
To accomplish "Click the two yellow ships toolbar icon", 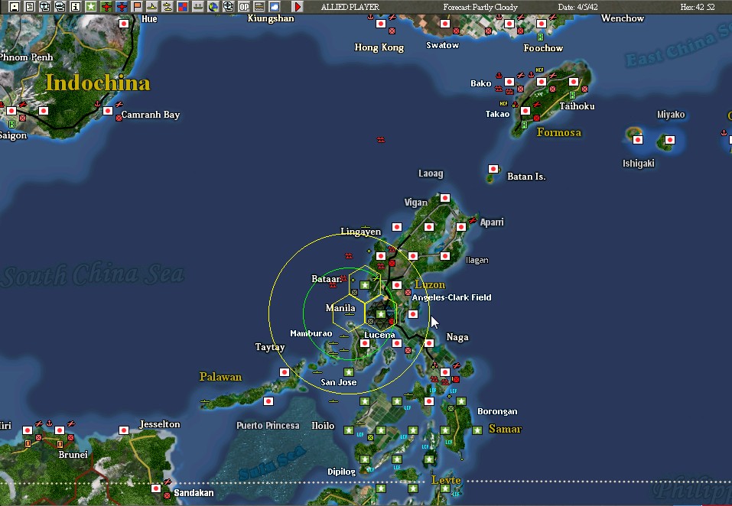I will [x=167, y=7].
